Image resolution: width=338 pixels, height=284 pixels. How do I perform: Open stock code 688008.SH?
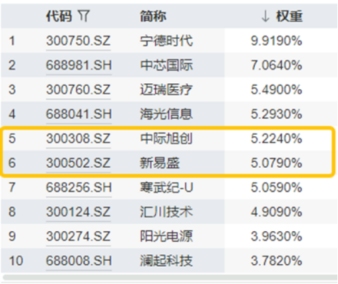coord(79,261)
